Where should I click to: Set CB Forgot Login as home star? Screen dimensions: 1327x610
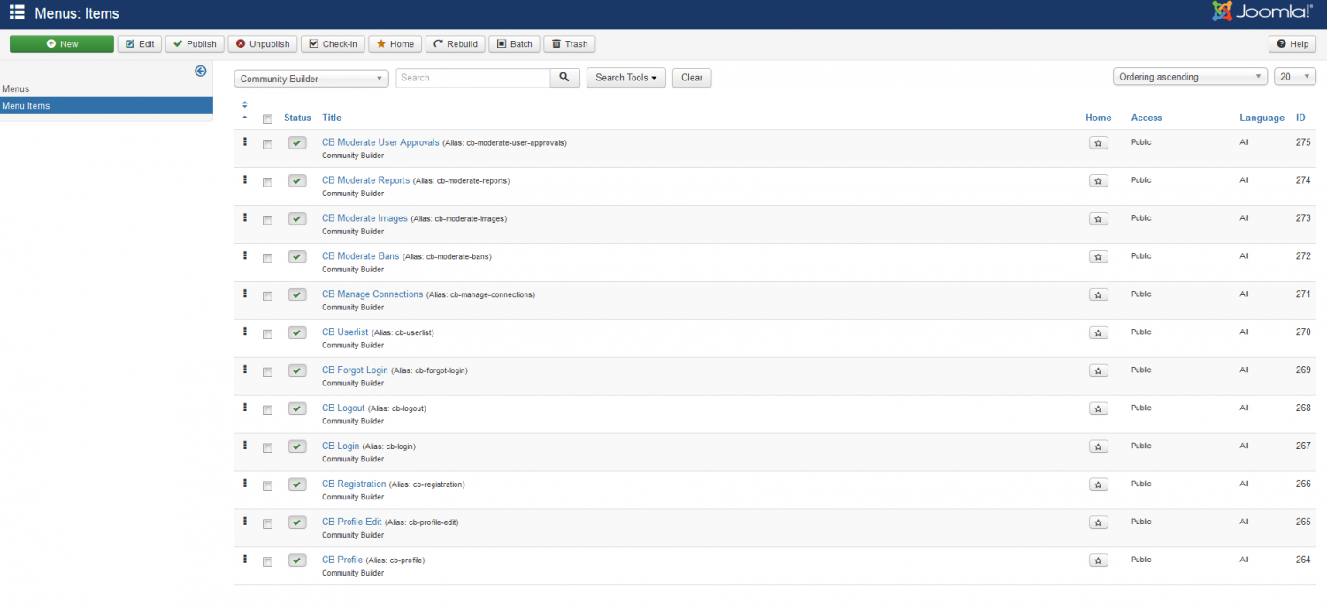pyautogui.click(x=1098, y=371)
